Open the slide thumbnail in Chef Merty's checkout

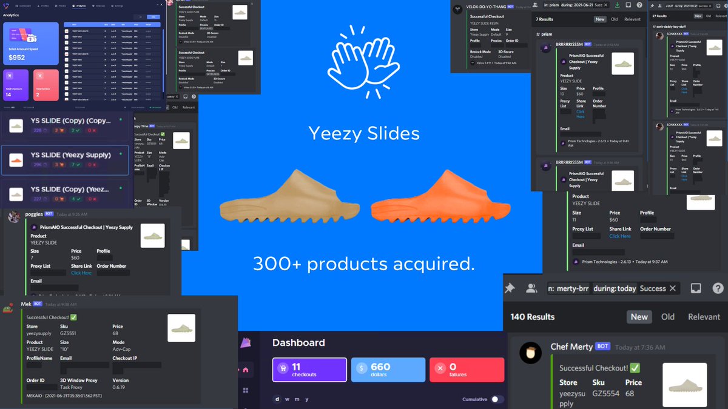[685, 385]
